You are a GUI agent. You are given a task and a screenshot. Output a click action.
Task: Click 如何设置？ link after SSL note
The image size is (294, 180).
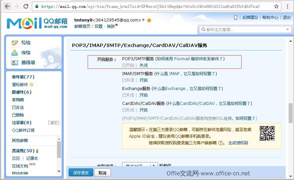(245, 118)
